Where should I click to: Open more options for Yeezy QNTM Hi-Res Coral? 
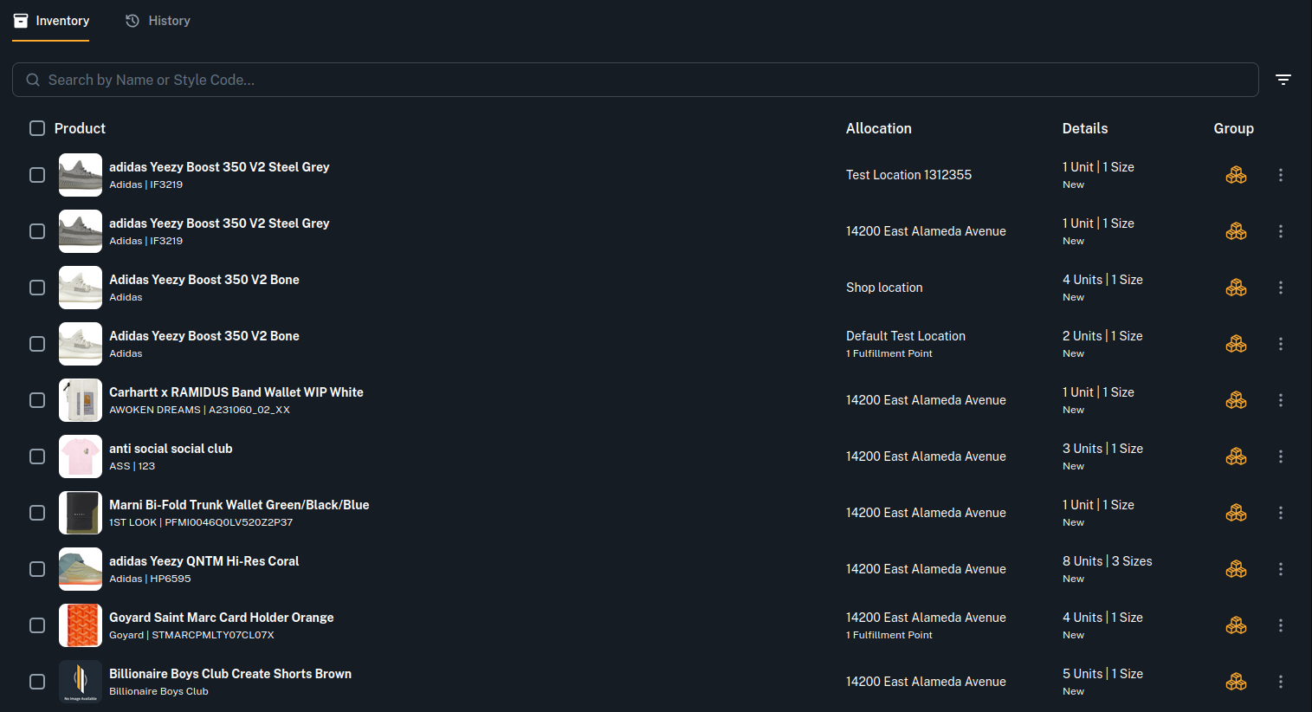point(1281,569)
